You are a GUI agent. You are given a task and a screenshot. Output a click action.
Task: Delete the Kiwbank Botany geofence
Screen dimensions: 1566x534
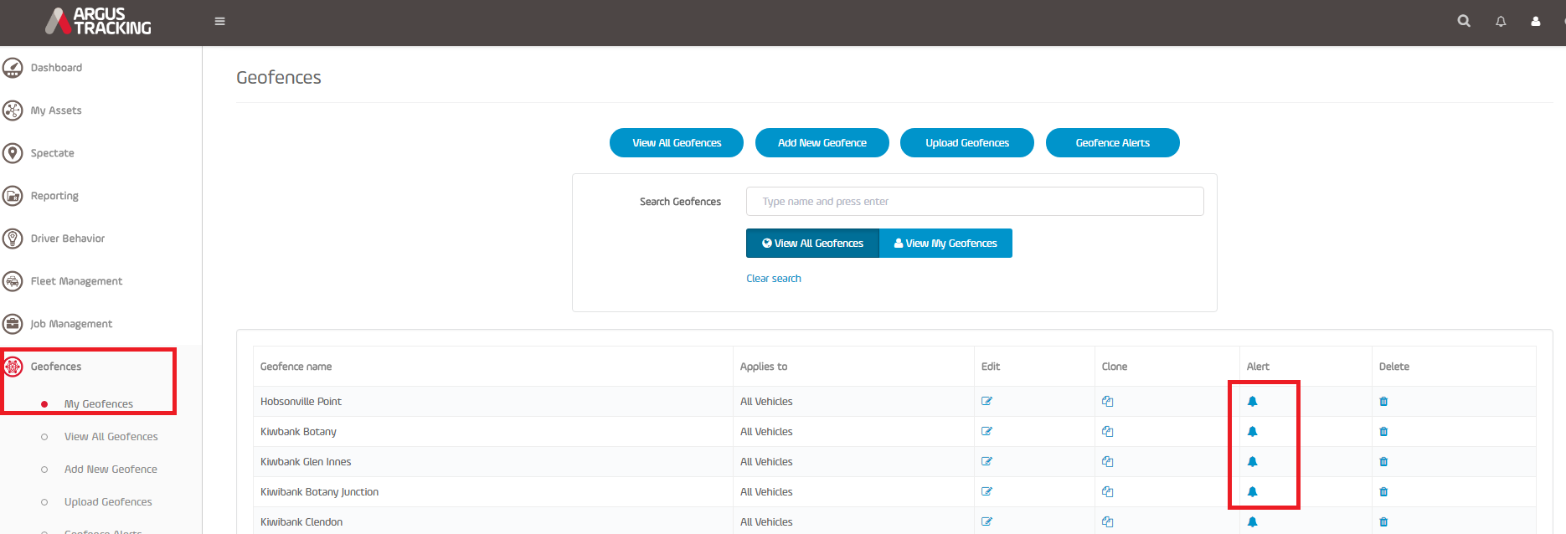coord(1383,432)
